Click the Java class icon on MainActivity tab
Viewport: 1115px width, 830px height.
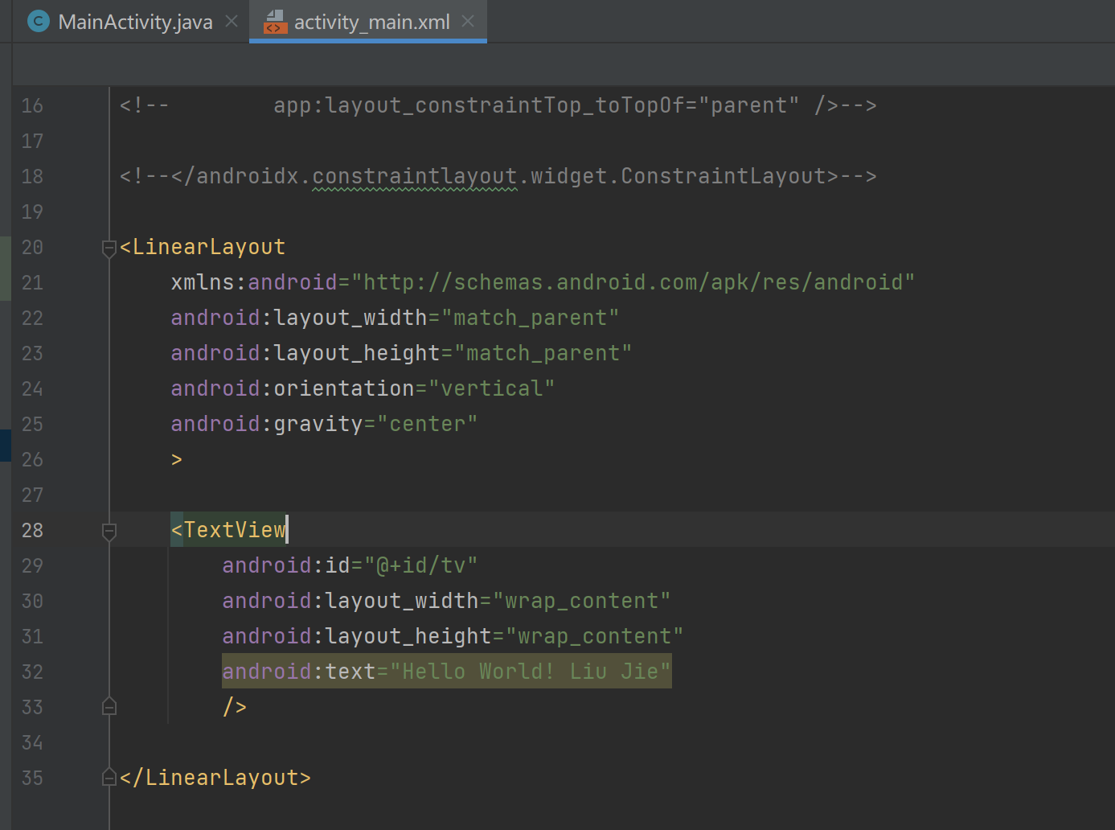[38, 22]
